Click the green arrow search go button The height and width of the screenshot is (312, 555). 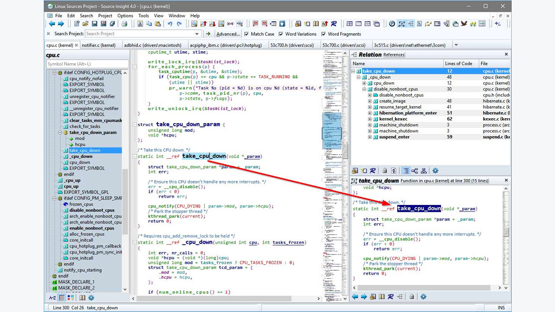pos(208,34)
